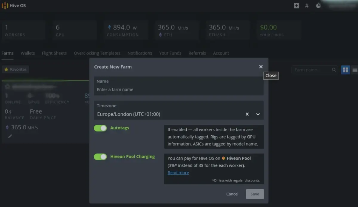The width and height of the screenshot is (358, 207).
Task: Click the $0.00 Your Funds card
Action: 279,30
